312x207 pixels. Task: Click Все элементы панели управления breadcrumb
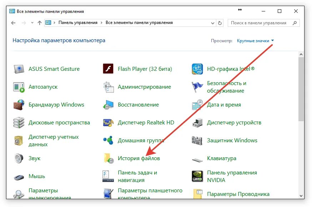tap(139, 23)
